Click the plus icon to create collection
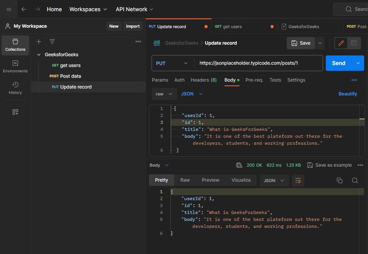The width and height of the screenshot is (368, 254). pyautogui.click(x=39, y=42)
